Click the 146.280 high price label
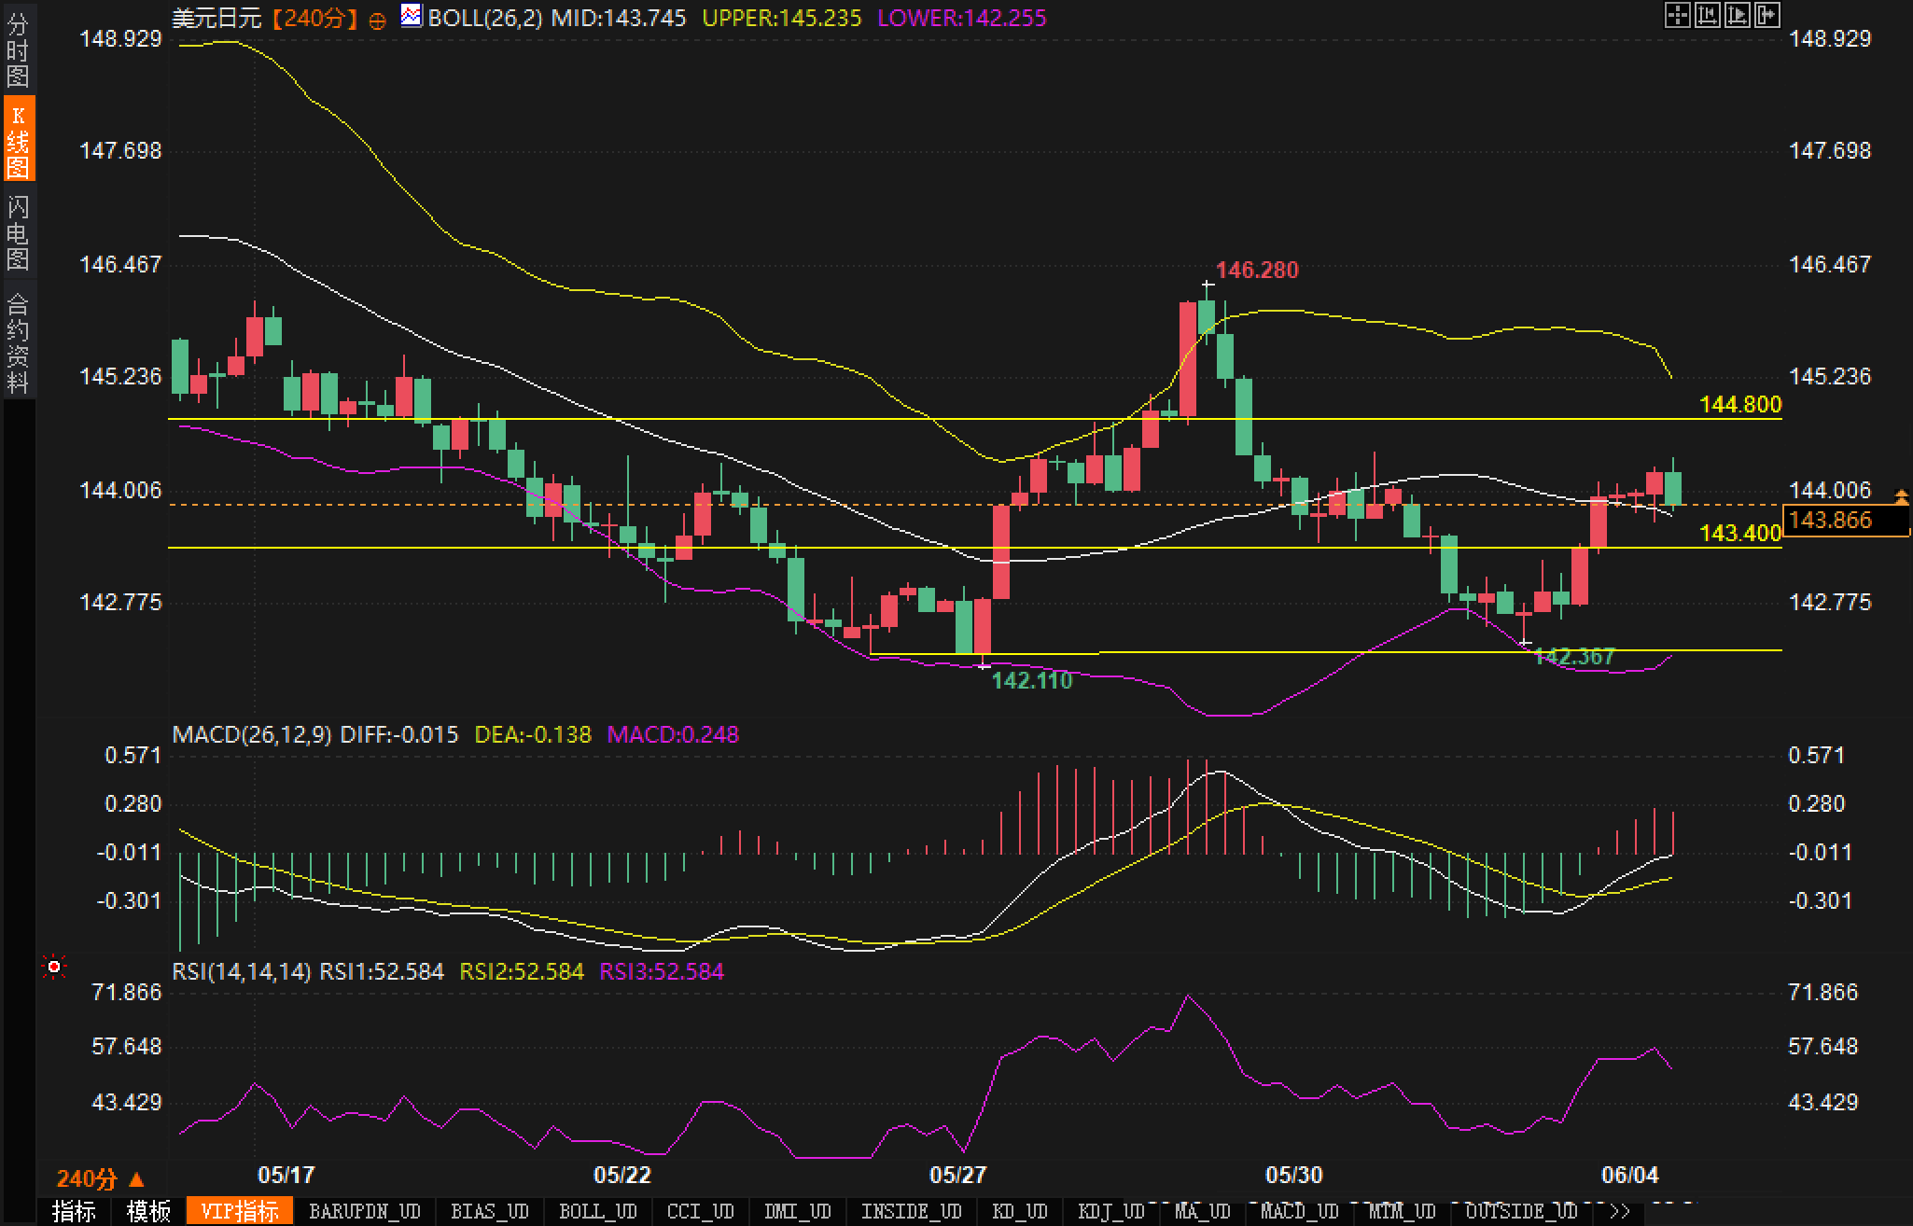Image resolution: width=1913 pixels, height=1226 pixels. 1257,271
